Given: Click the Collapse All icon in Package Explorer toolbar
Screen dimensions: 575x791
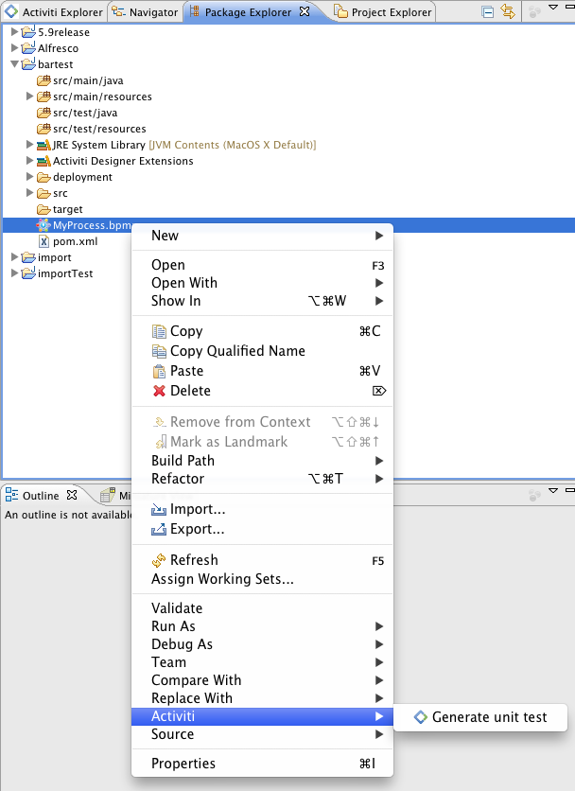Looking at the screenshot, I should pos(487,10).
